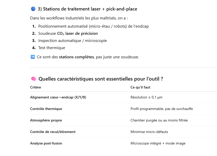Select the "Inspection automatique / microscopie" list item
The height and width of the screenshot is (156, 217).
pos(73,41)
